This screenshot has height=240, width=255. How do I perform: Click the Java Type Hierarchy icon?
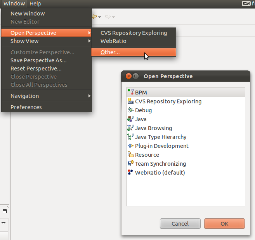coord(130,137)
